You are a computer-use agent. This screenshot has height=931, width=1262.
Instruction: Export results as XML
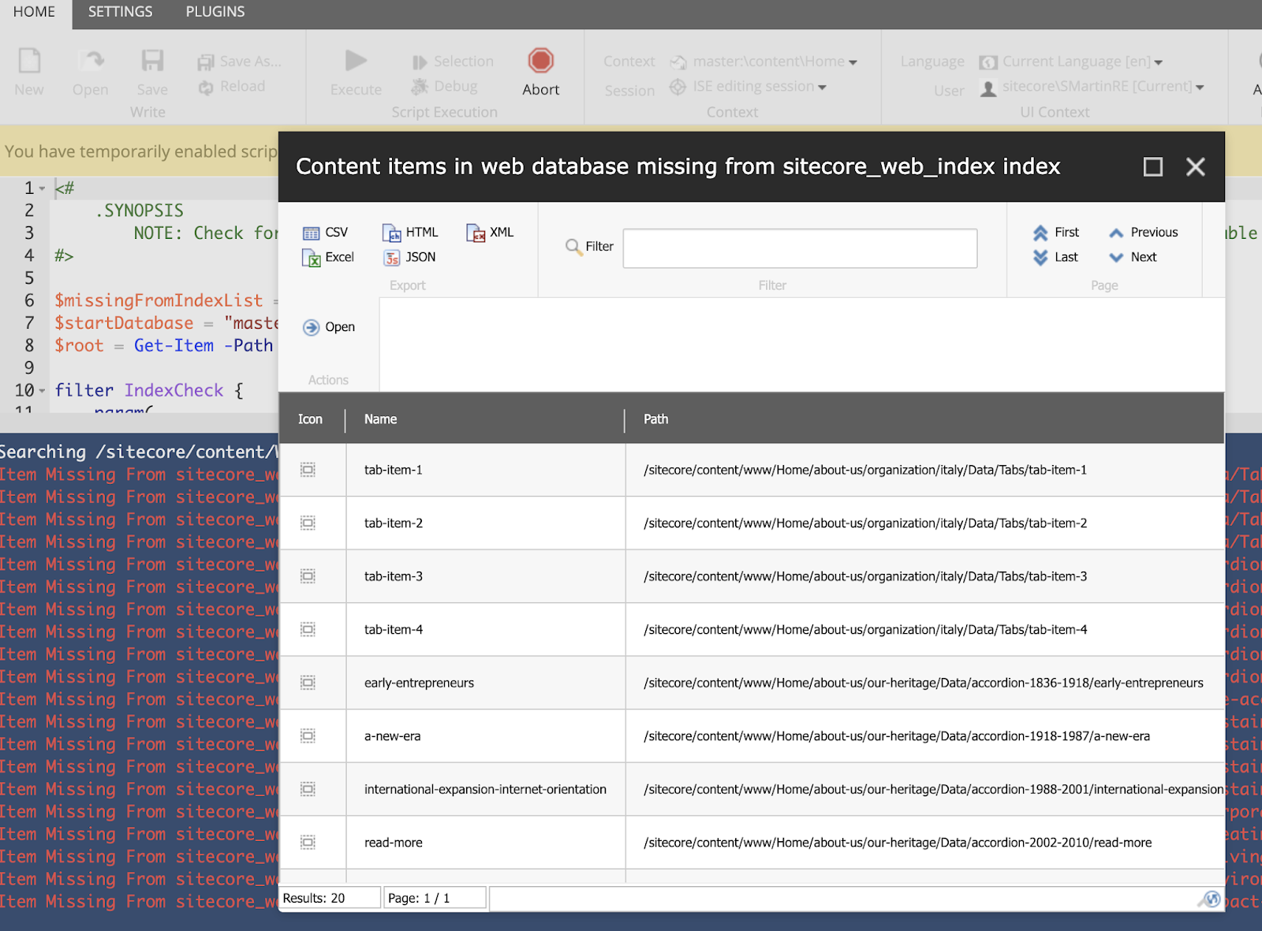[x=490, y=233]
